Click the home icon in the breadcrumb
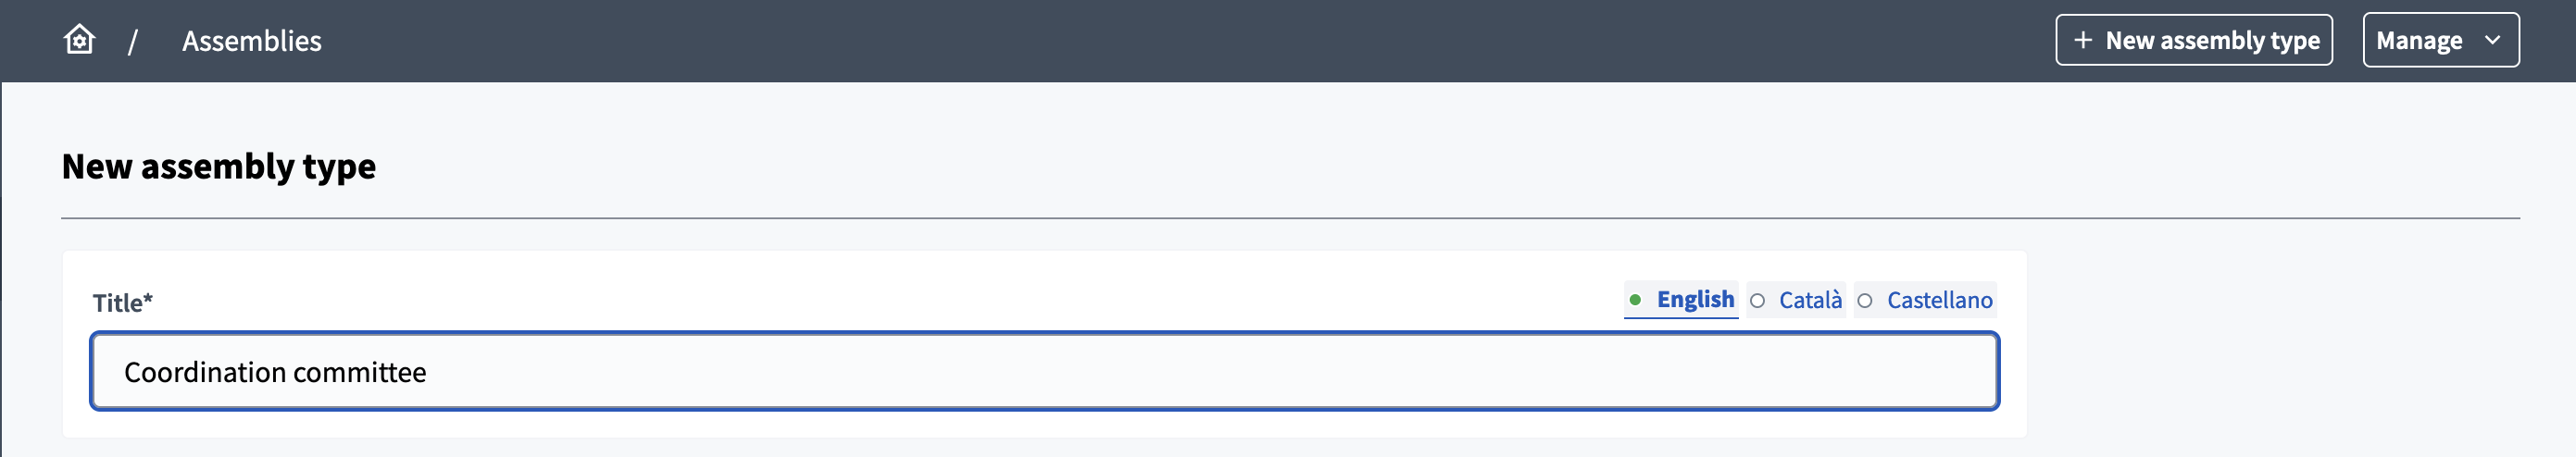This screenshot has height=457, width=2576. [x=79, y=40]
